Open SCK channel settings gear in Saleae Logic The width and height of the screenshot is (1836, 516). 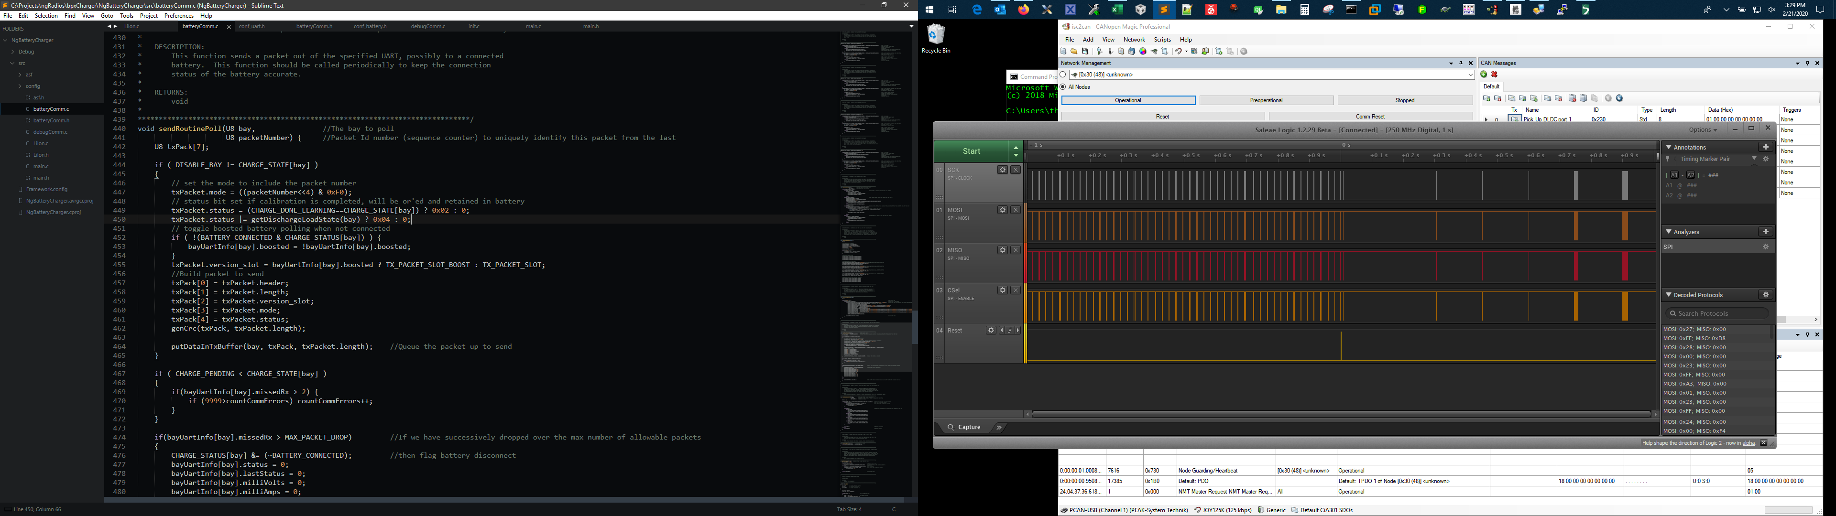(x=1002, y=171)
